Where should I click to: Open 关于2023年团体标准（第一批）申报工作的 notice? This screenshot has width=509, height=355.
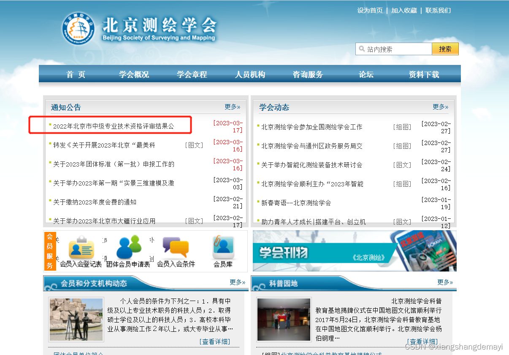114,164
